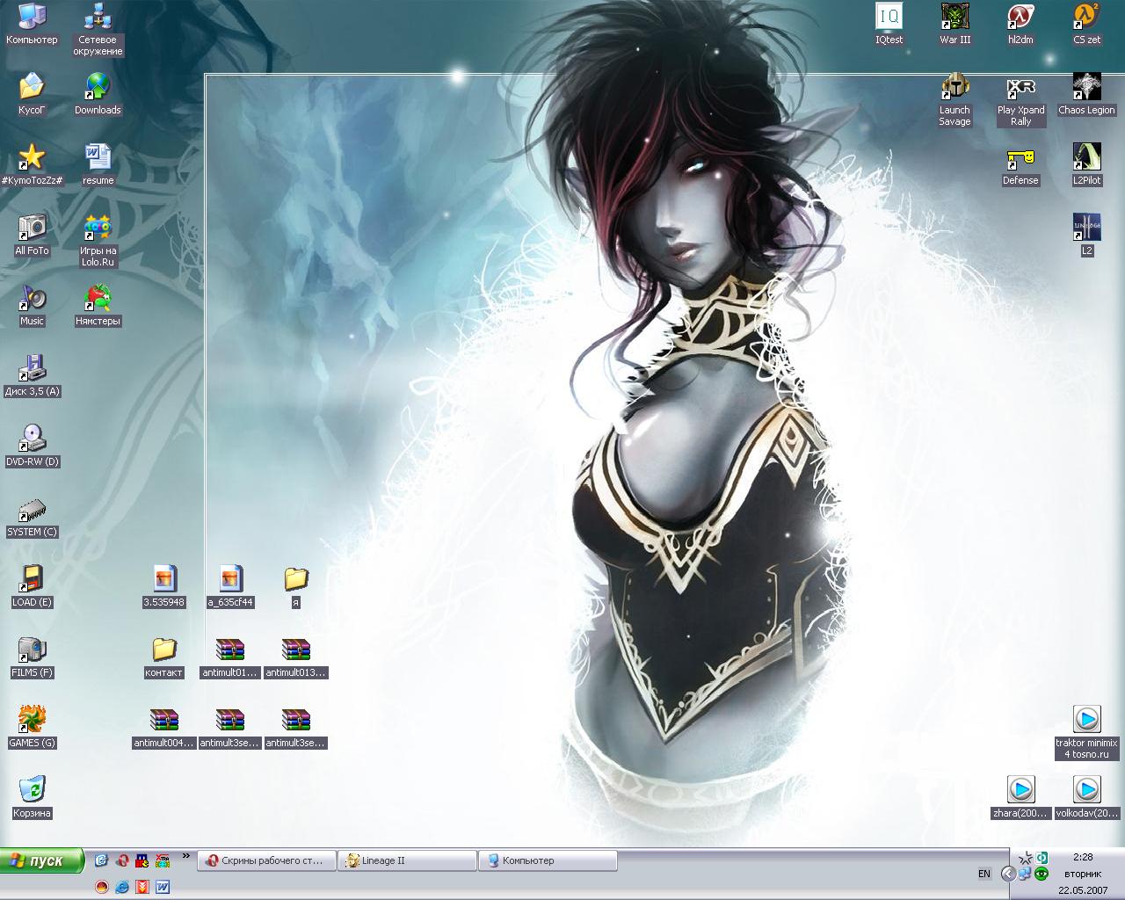Open the контакт folder

pos(163,657)
